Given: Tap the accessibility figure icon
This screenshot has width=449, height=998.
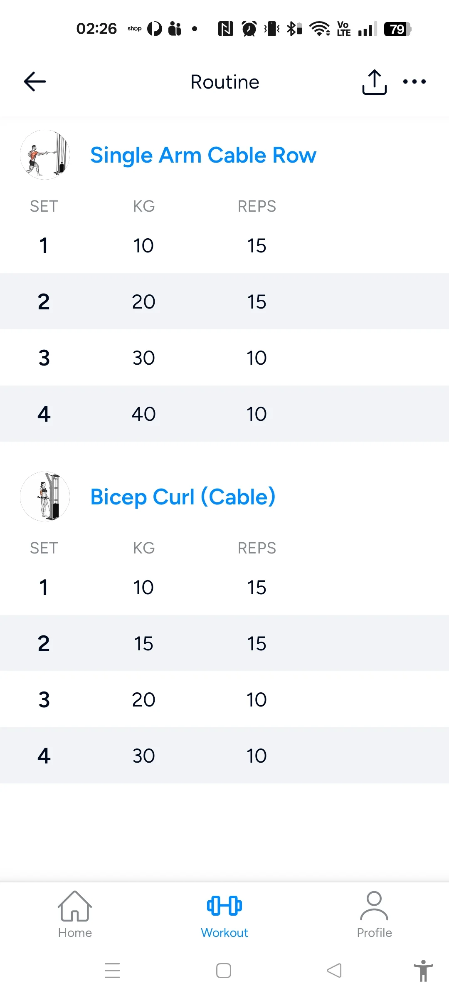Looking at the screenshot, I should [x=423, y=971].
